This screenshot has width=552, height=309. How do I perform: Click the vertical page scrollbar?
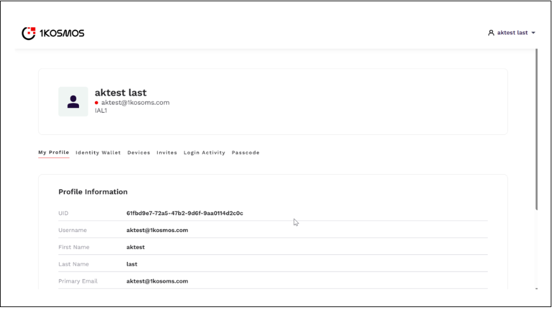[537, 127]
